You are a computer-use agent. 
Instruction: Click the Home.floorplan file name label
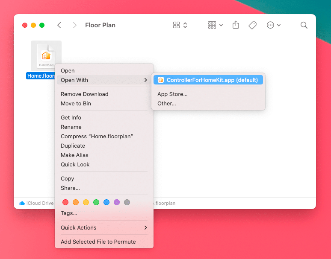[41, 76]
